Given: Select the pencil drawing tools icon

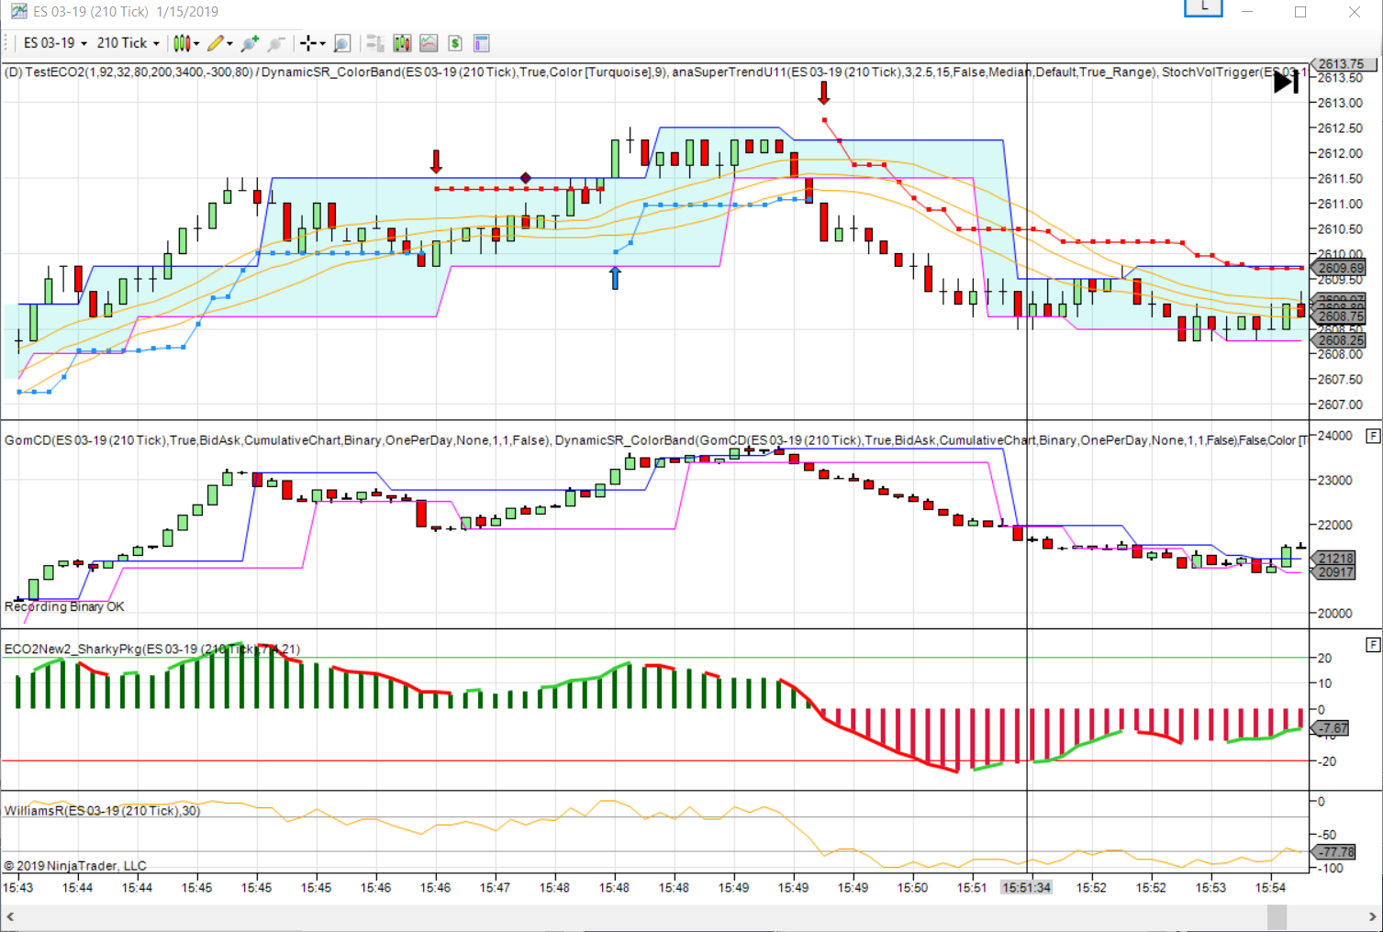Looking at the screenshot, I should (215, 43).
